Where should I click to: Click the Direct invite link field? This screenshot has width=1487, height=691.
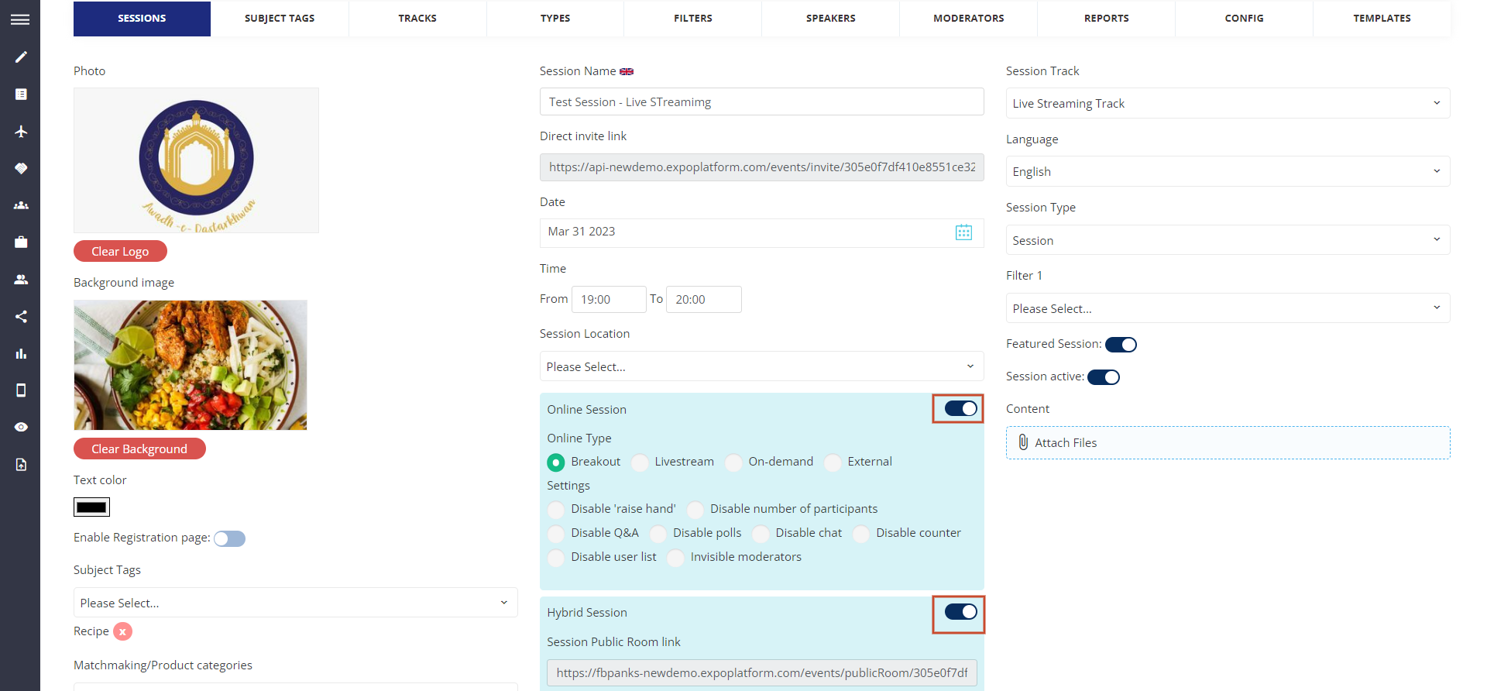[x=761, y=167]
